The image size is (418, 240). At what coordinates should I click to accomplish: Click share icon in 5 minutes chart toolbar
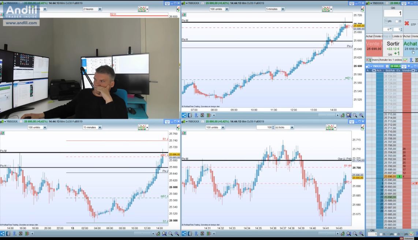(x=184, y=115)
